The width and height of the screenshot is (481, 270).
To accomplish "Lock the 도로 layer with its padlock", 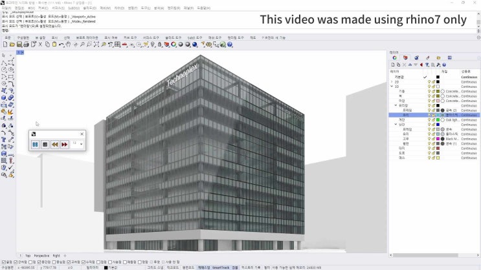I will tap(434, 152).
